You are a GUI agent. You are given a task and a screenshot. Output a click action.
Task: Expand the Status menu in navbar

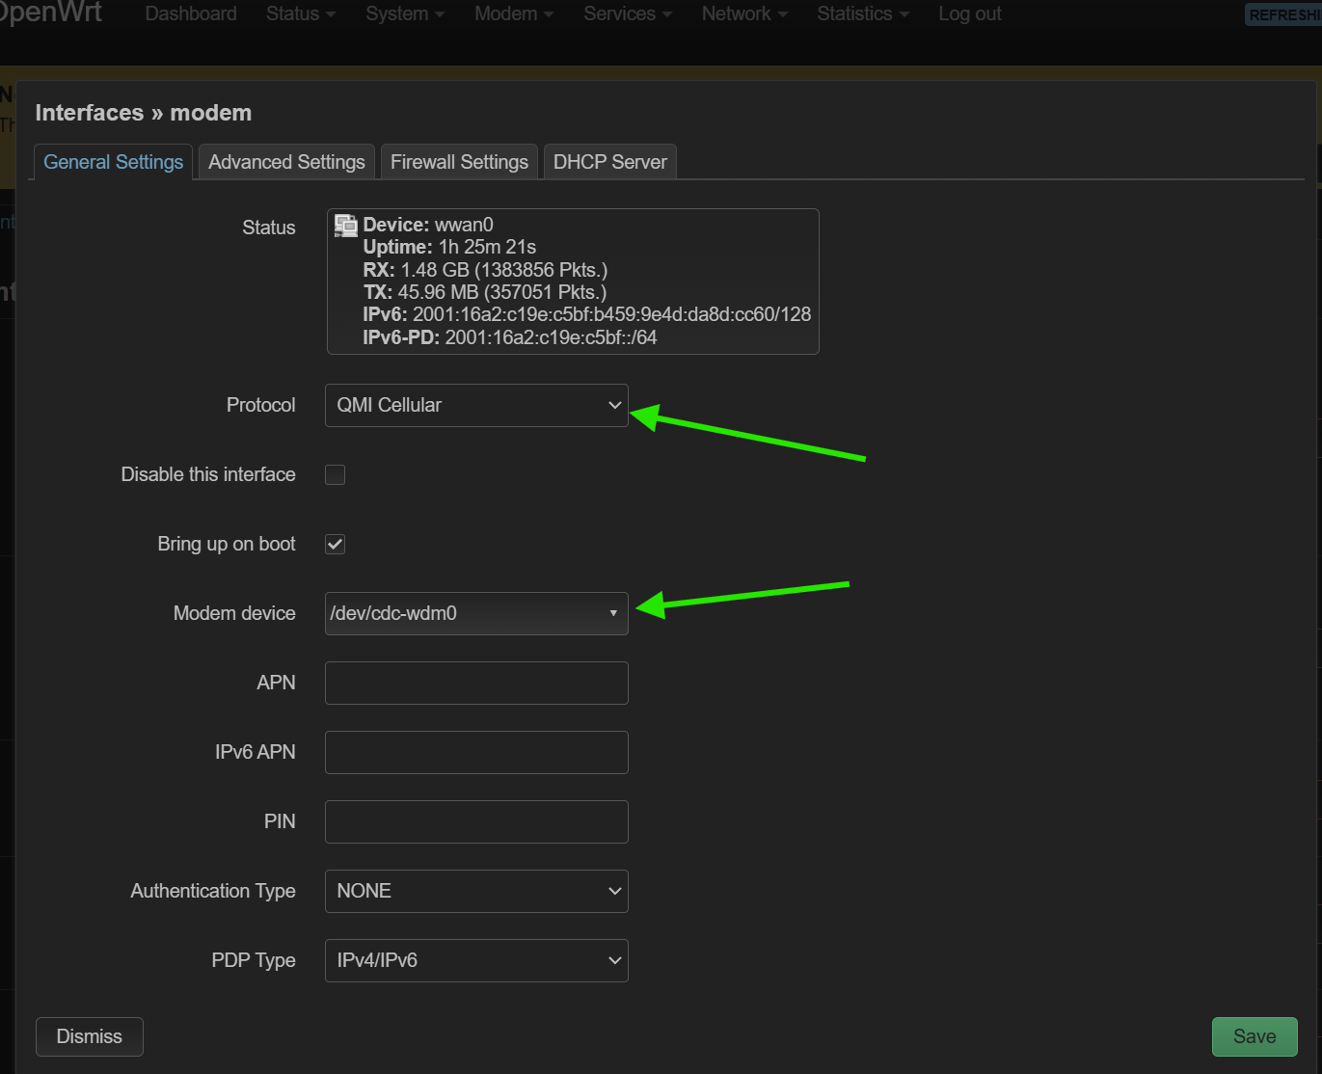pos(301,13)
